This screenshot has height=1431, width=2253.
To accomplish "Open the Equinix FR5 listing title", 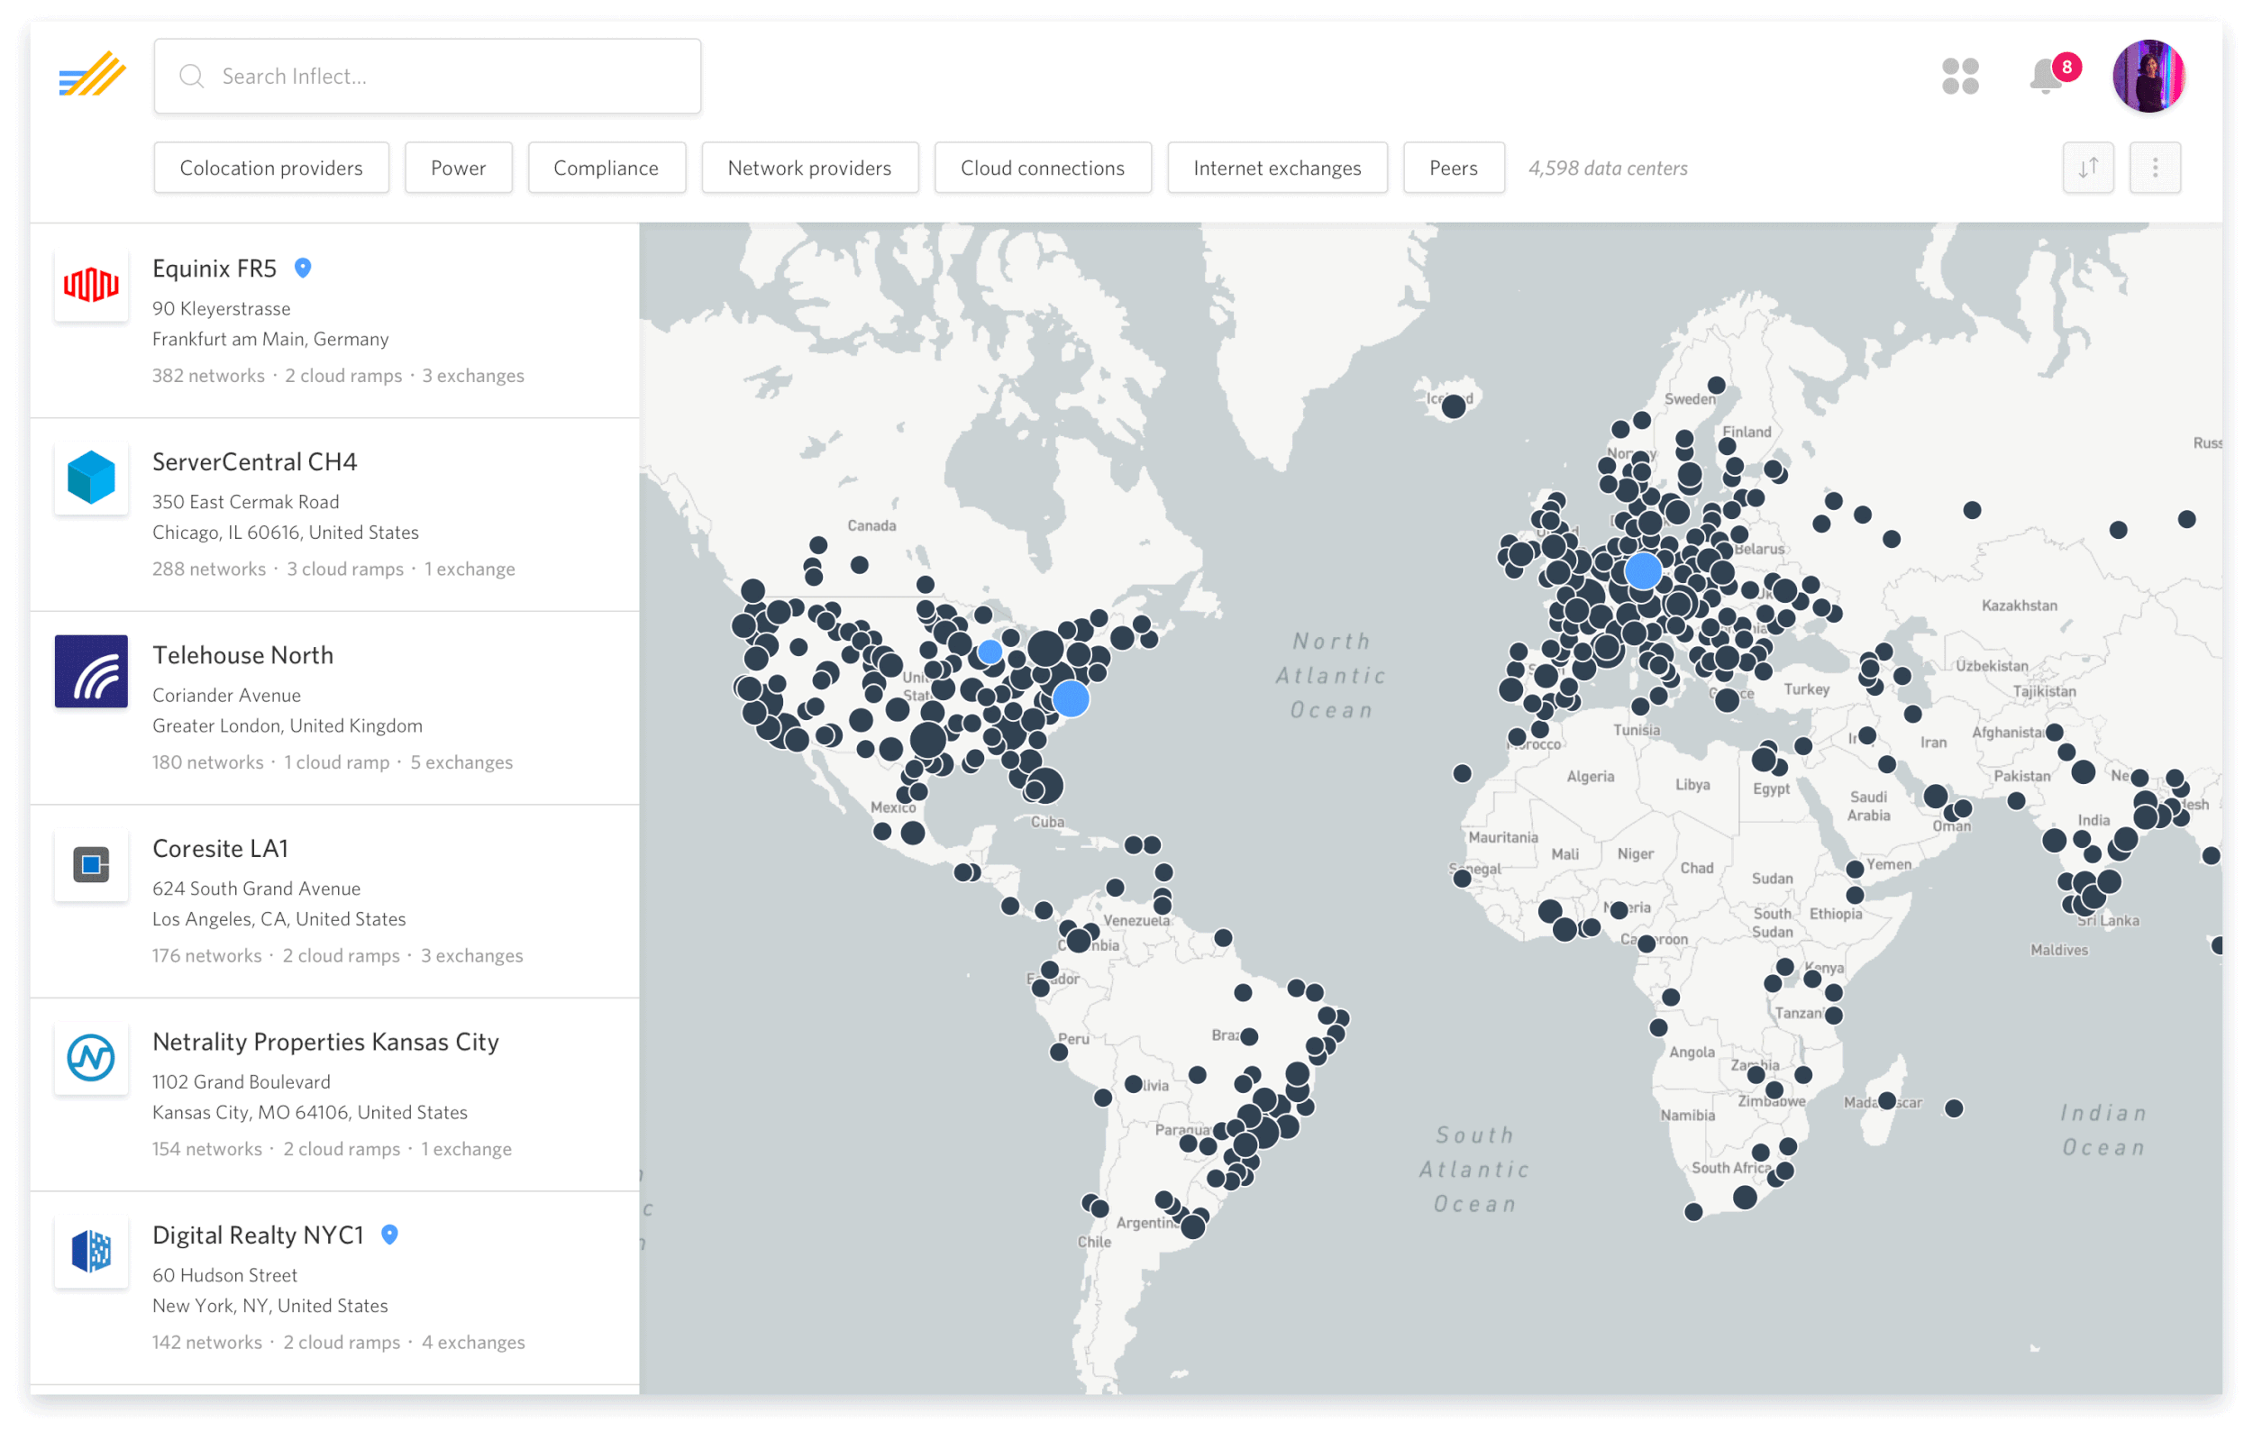I will click(214, 269).
